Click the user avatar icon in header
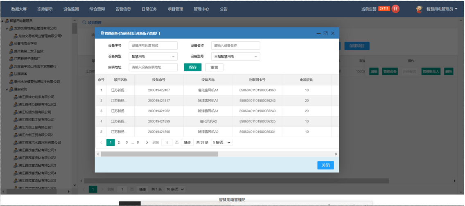The width and height of the screenshot is (465, 206). click(x=419, y=9)
